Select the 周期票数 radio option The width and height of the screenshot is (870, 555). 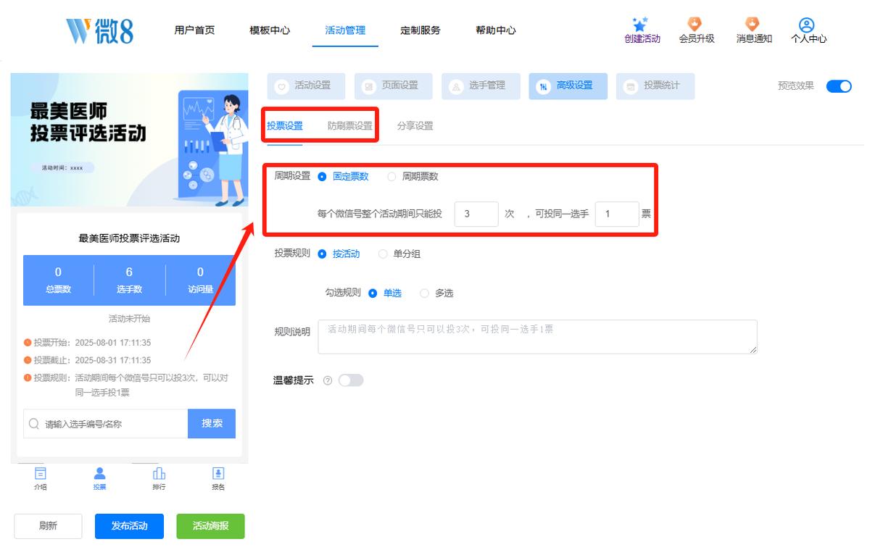[x=391, y=177]
